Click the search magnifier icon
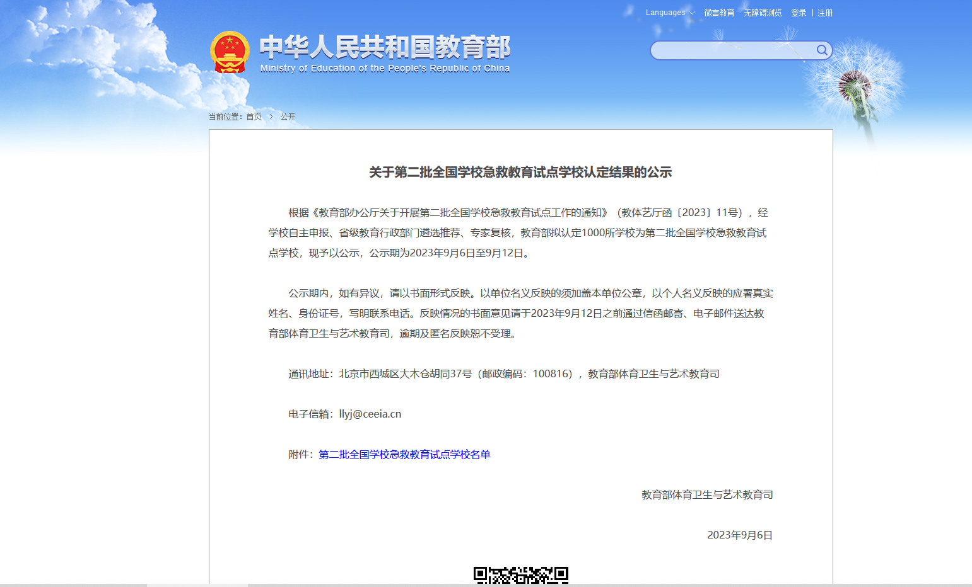 tap(822, 50)
